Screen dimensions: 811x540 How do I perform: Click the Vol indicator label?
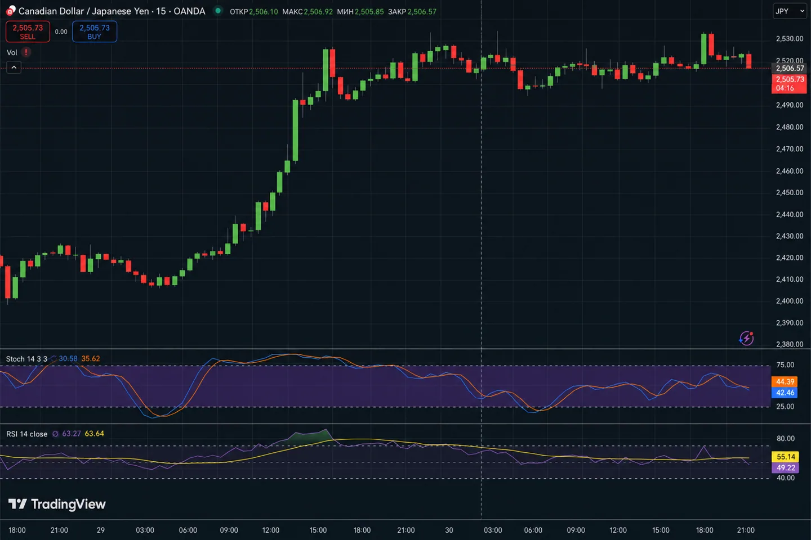pos(12,52)
